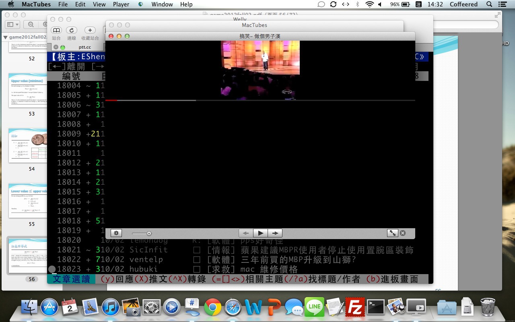Image resolution: width=515 pixels, height=322 pixels.
Task: Play the video in MacTubes
Action: [261, 233]
